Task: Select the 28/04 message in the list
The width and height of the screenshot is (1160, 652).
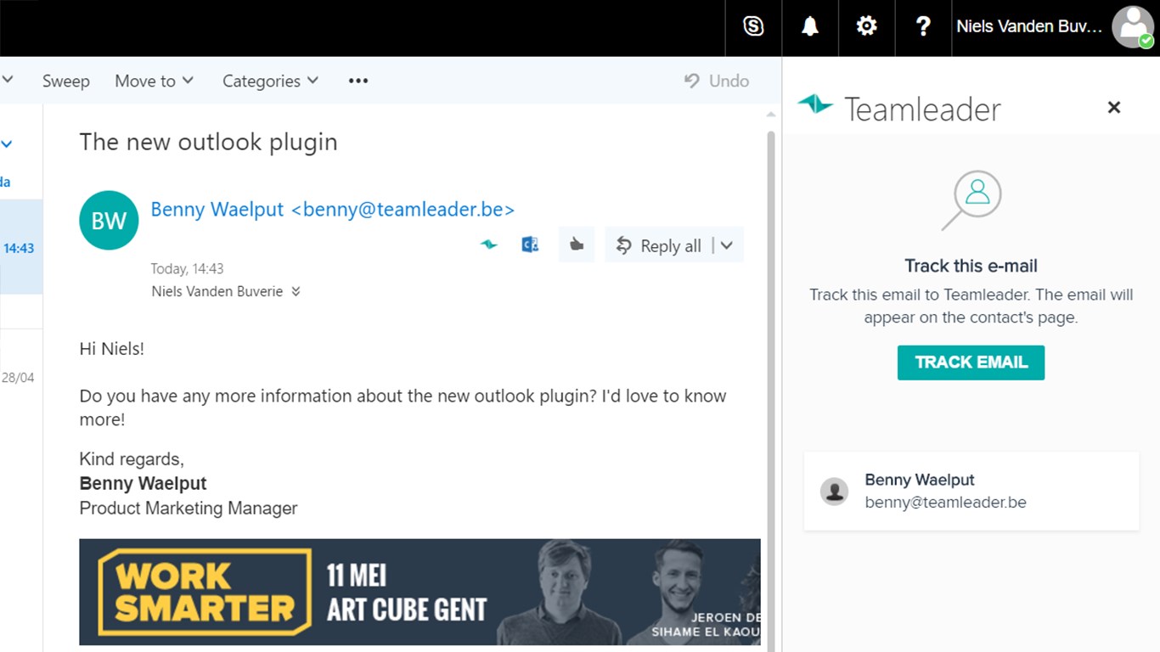Action: coord(21,377)
